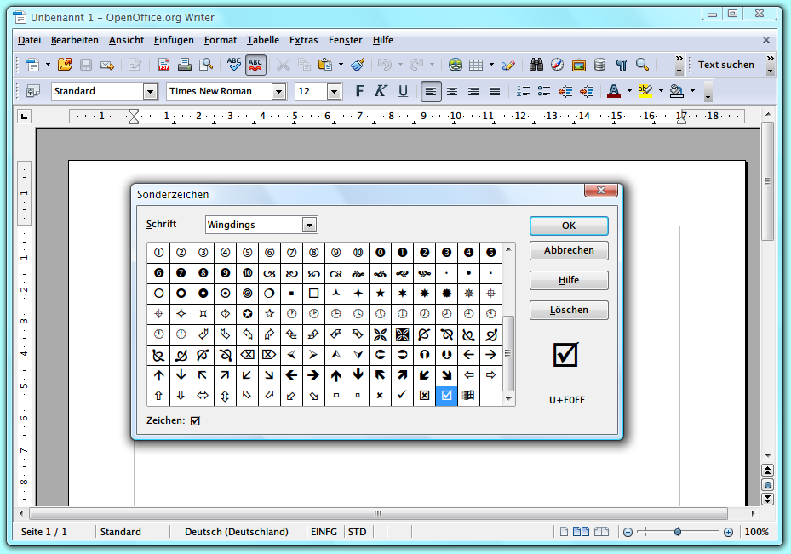Viewport: 791px width, 554px height.
Task: Open the Format menu
Action: (x=221, y=40)
